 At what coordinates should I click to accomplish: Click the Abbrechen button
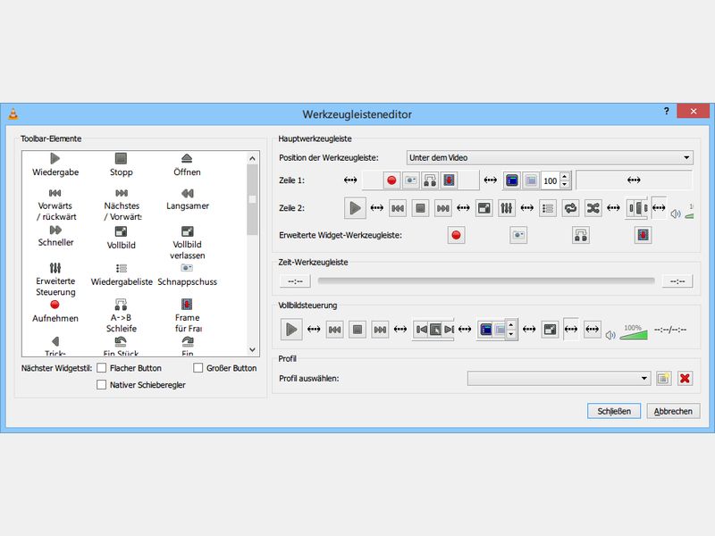(673, 411)
